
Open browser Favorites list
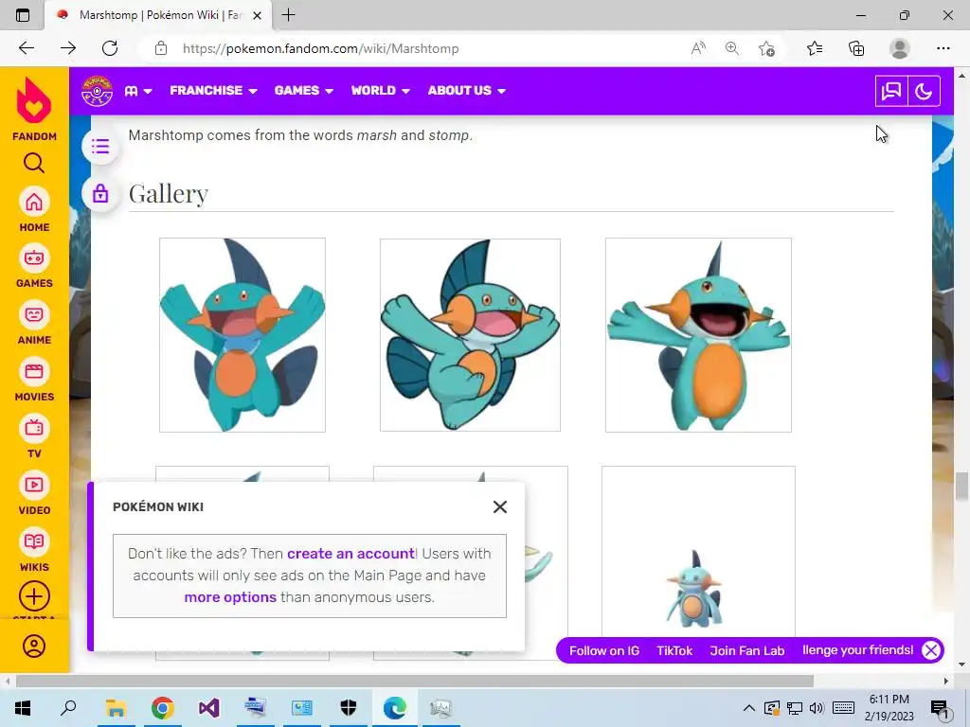[x=815, y=48]
